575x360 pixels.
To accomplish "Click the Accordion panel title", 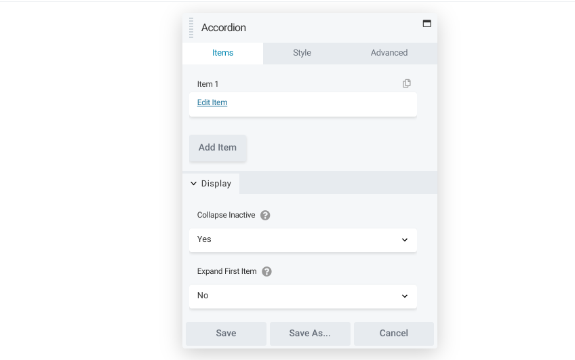I will (224, 28).
